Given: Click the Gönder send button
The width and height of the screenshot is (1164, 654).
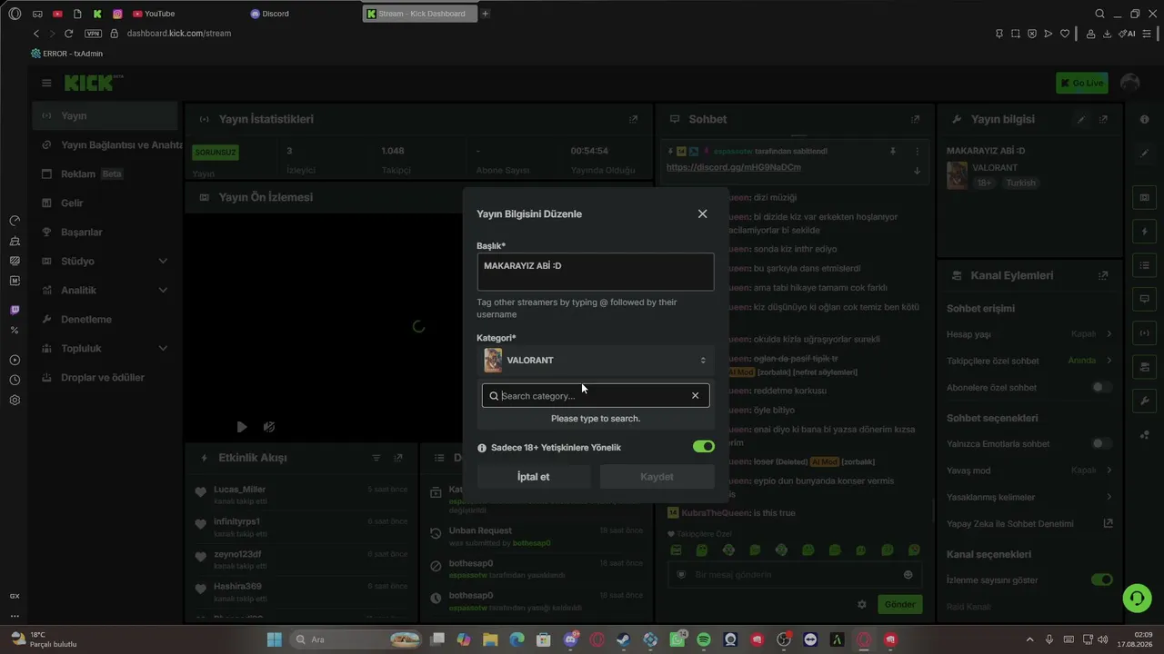Looking at the screenshot, I should point(899,604).
